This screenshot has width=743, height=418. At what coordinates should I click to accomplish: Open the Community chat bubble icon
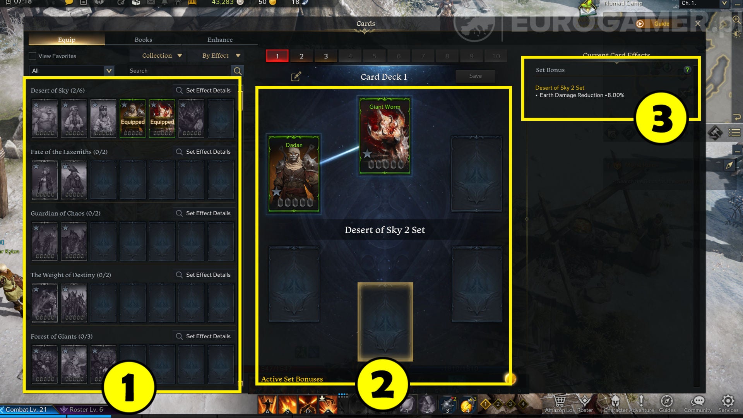tap(698, 401)
